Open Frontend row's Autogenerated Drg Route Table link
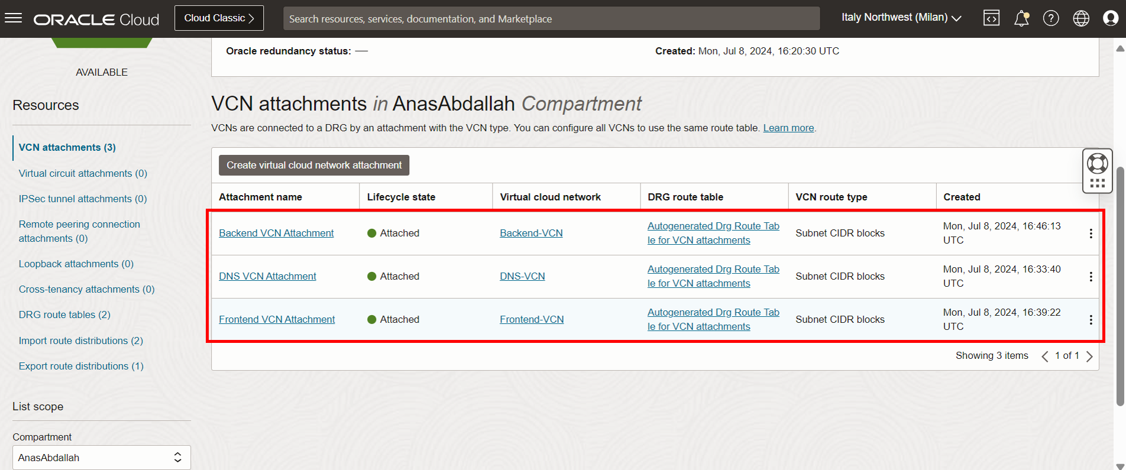The image size is (1126, 470). (713, 319)
